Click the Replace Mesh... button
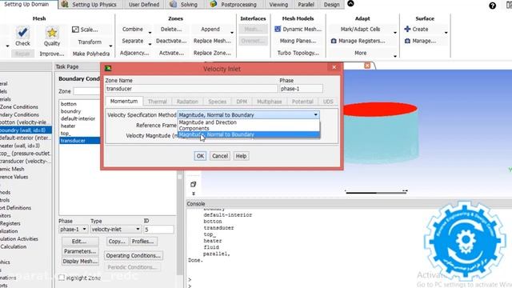The height and width of the screenshot is (288, 512). [x=212, y=41]
